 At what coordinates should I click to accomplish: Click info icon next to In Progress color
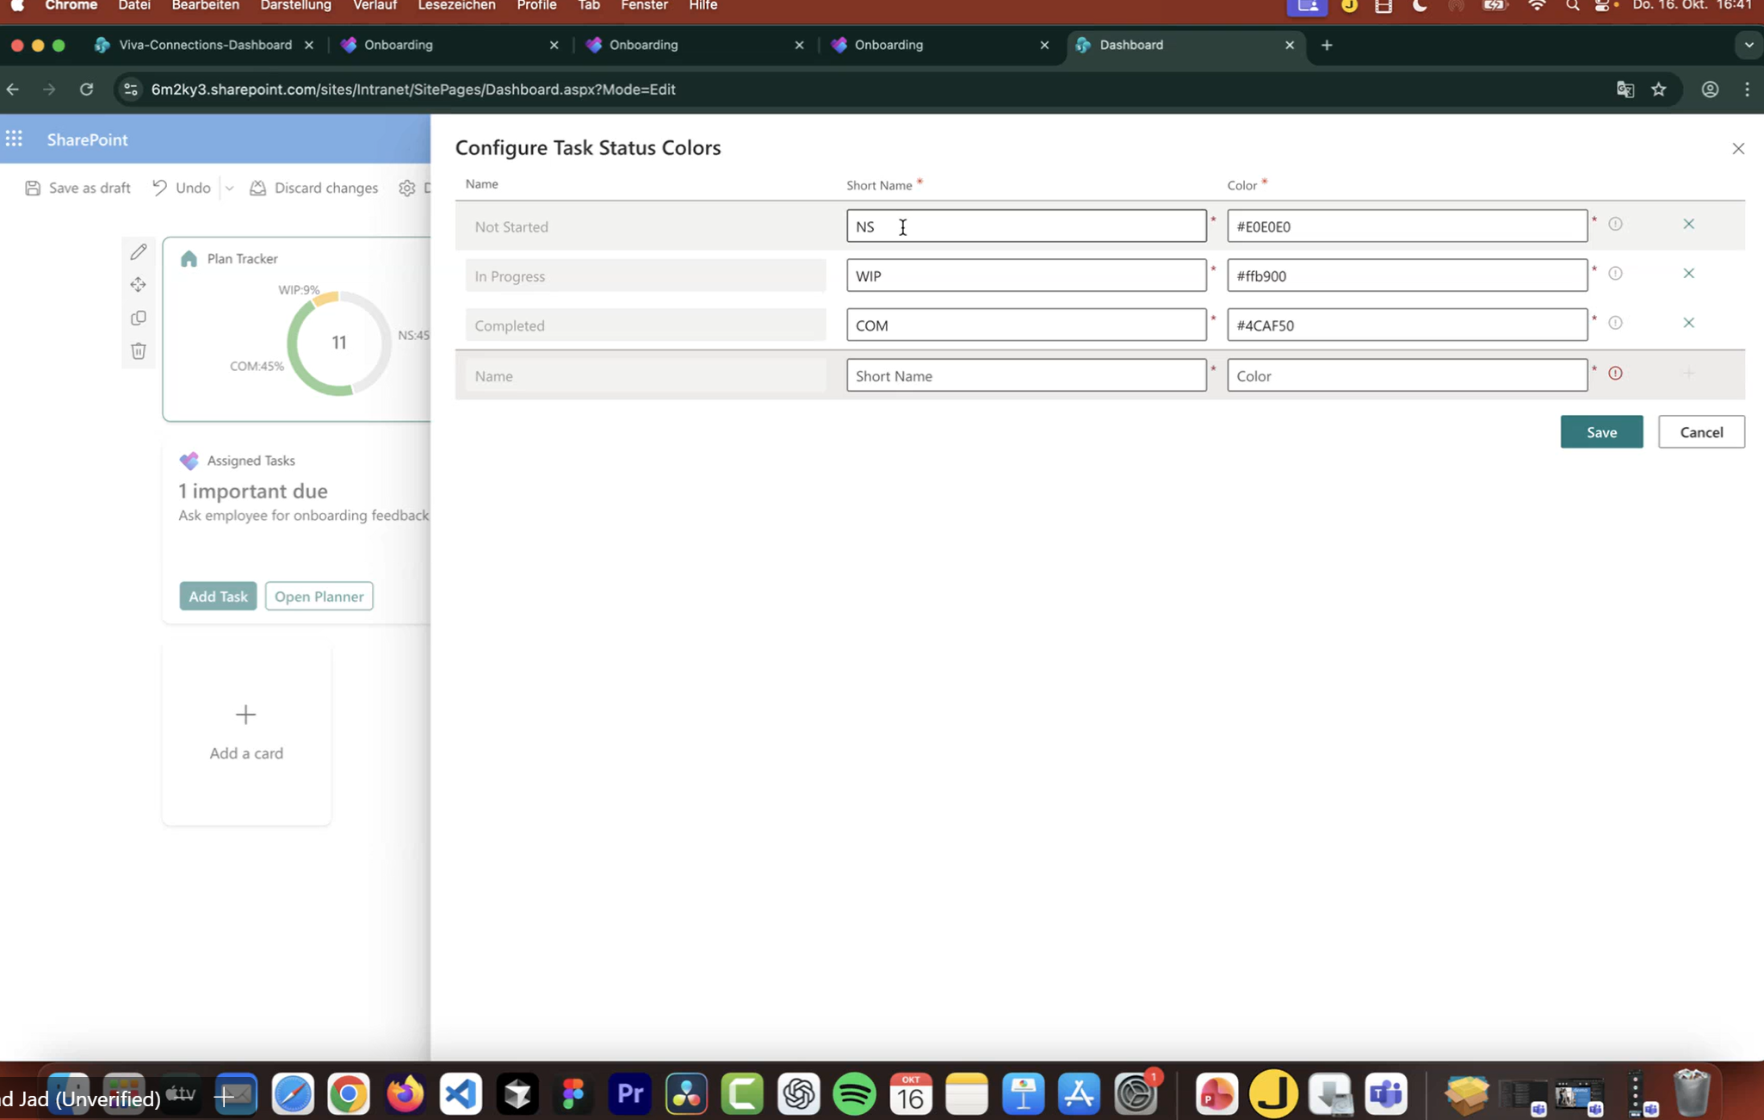[x=1615, y=274]
